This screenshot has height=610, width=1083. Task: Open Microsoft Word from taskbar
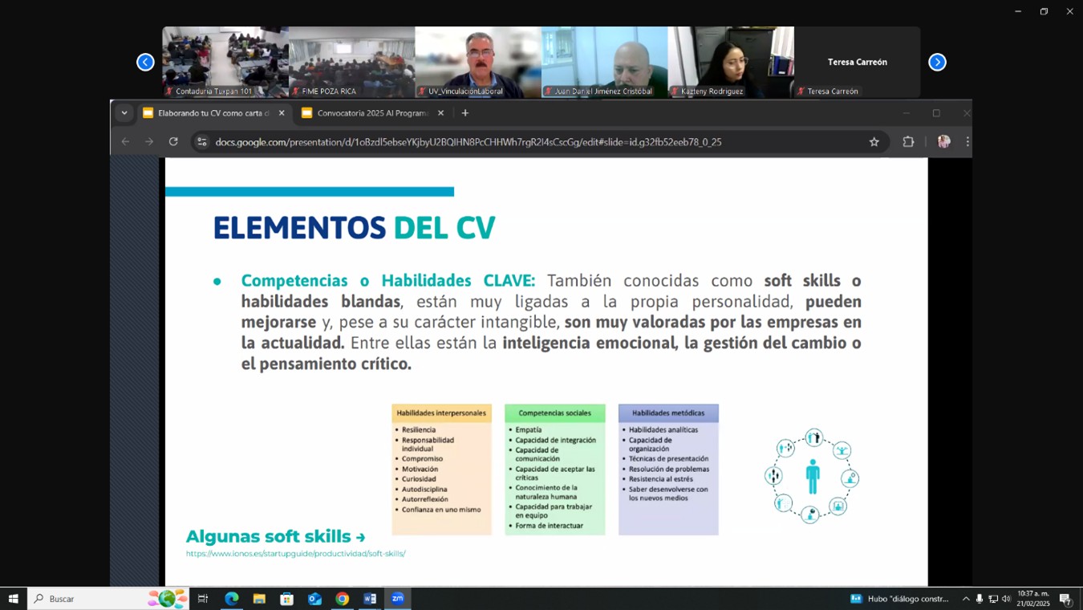point(370,599)
